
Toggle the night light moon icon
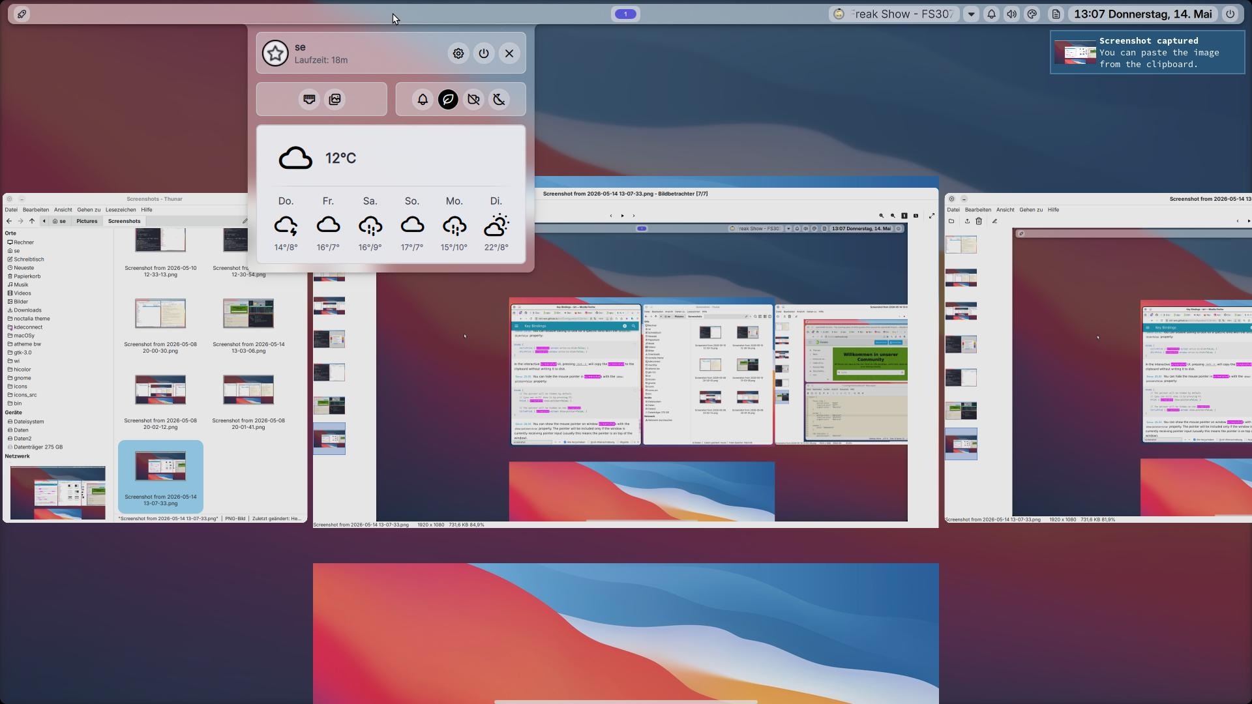[x=499, y=99]
